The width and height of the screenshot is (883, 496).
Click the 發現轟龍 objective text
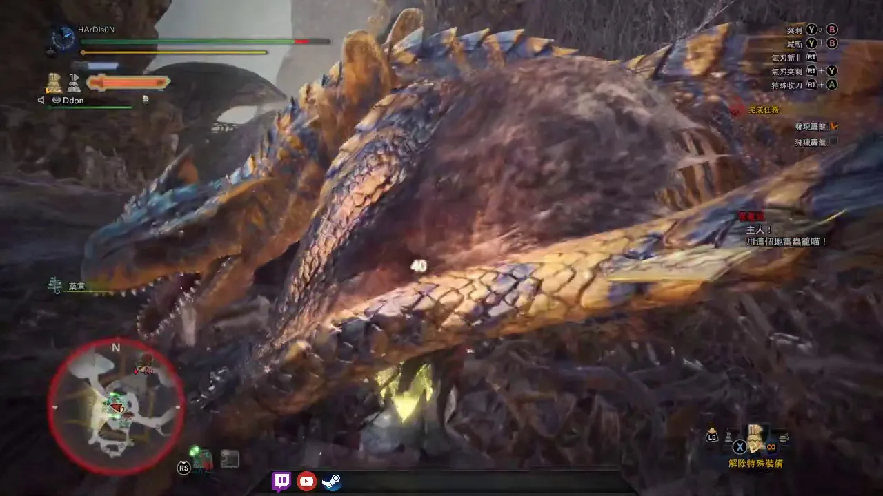point(810,127)
